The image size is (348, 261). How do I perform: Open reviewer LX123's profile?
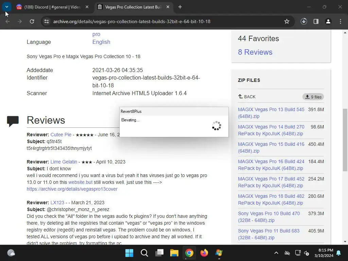point(57,203)
